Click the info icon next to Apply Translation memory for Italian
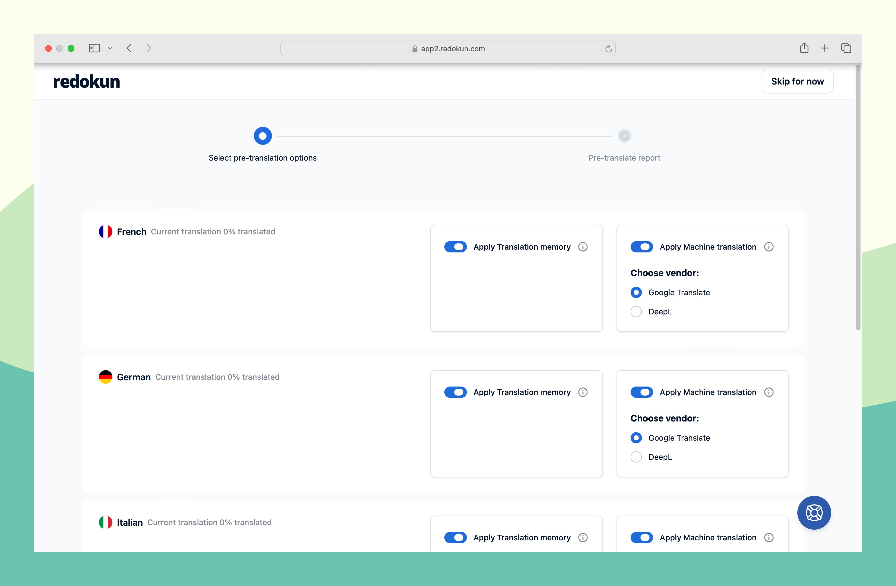Image resolution: width=896 pixels, height=586 pixels. (x=583, y=537)
